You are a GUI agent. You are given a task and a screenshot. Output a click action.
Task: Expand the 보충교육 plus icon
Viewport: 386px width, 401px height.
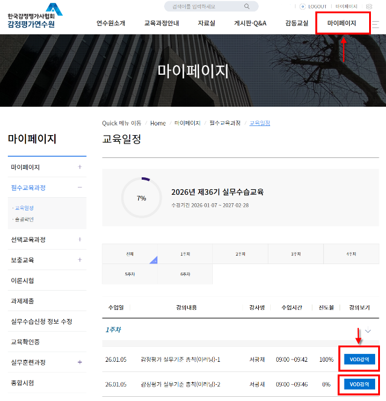80,260
